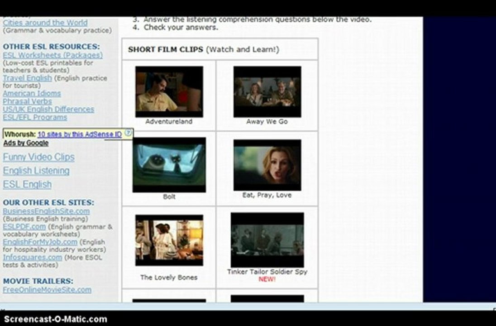496x326 pixels.
Task: Go to the Phrasal Verbs link
Action: 27,101
